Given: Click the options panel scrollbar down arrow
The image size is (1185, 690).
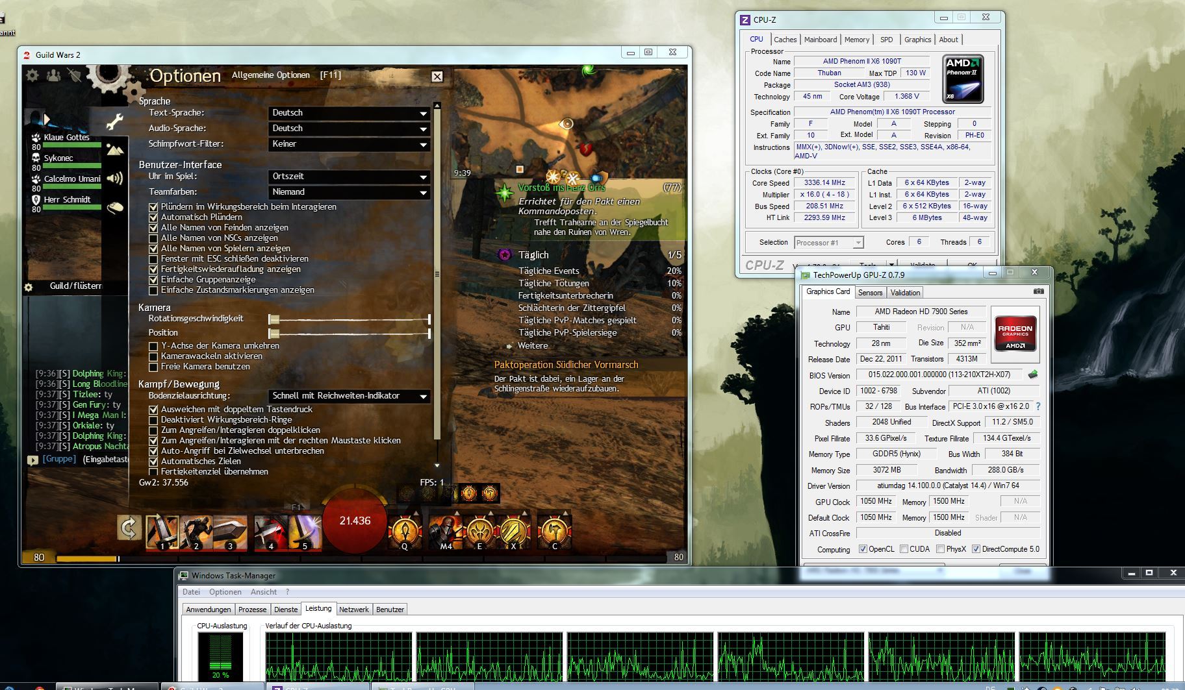Looking at the screenshot, I should (x=437, y=465).
